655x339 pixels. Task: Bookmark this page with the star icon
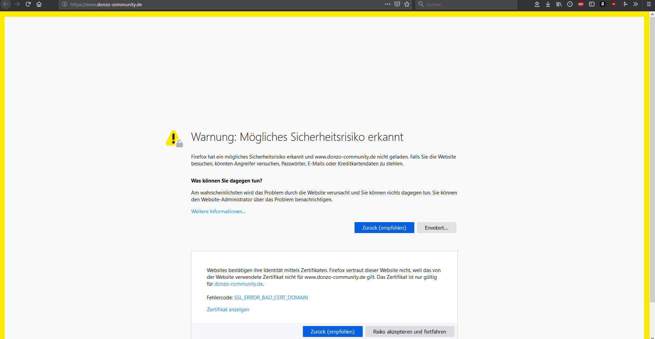click(407, 4)
